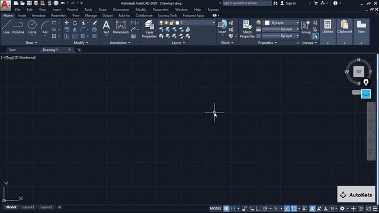
Task: Expand the Properties panel
Action: point(267,43)
